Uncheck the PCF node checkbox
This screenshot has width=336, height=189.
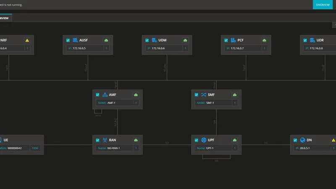click(226, 40)
